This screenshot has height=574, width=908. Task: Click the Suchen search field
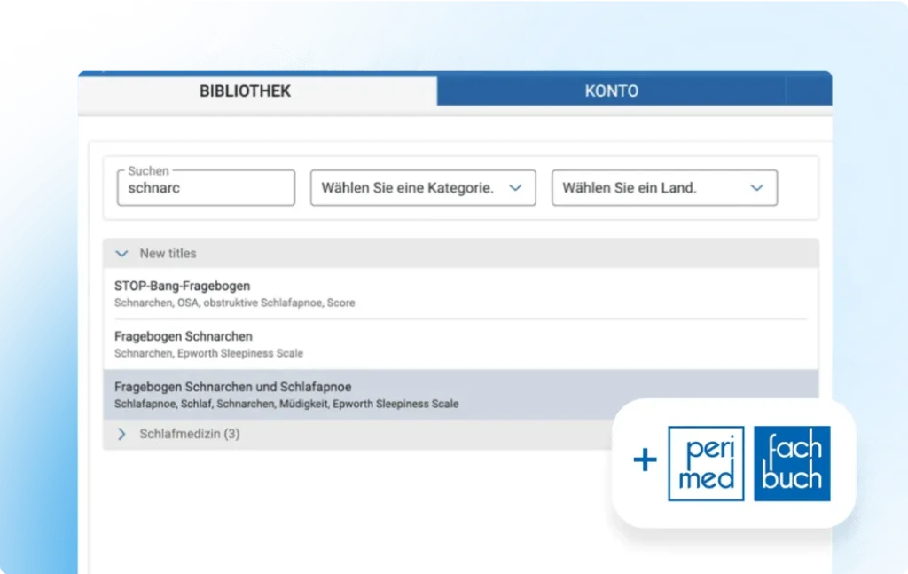pos(206,188)
